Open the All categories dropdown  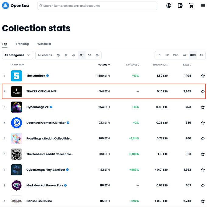[17, 55]
